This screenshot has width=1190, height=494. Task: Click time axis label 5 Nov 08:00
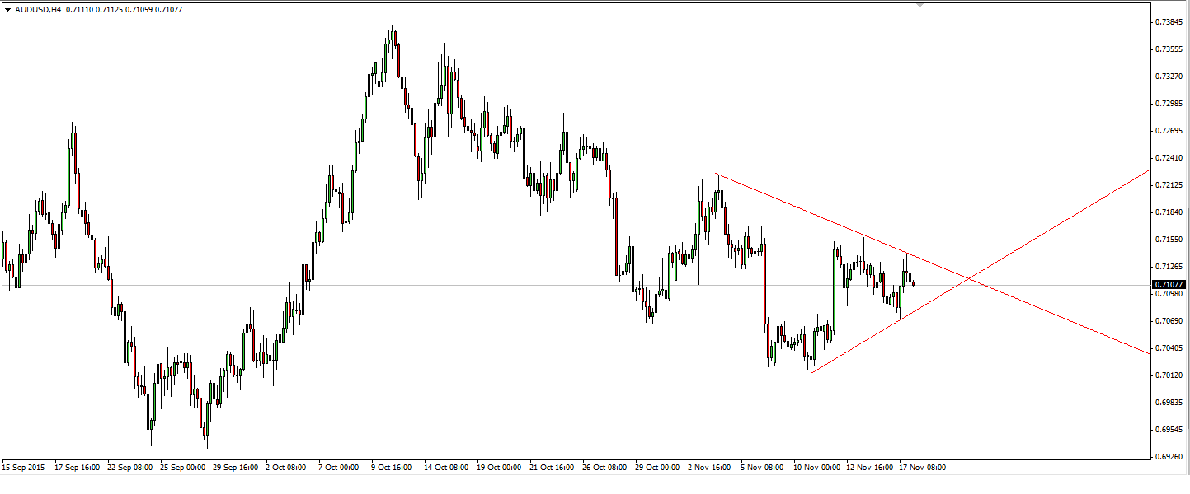point(761,467)
